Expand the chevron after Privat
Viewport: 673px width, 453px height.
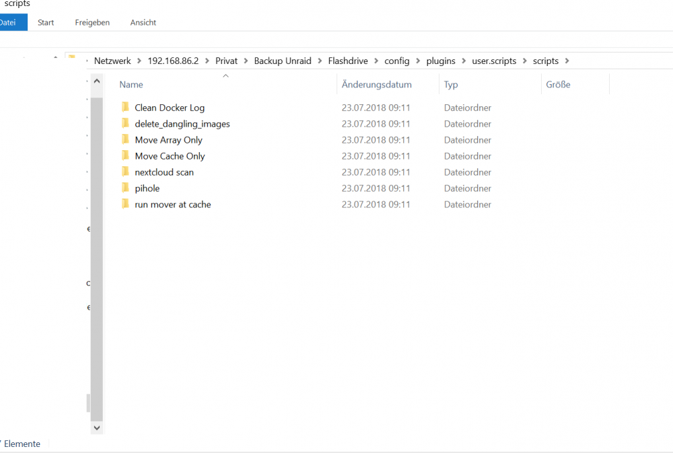(246, 61)
